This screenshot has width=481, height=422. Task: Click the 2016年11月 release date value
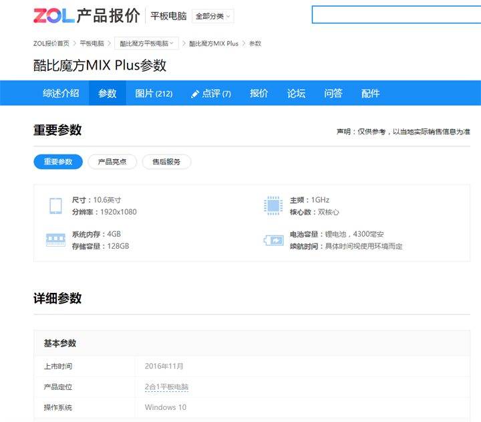(x=164, y=366)
